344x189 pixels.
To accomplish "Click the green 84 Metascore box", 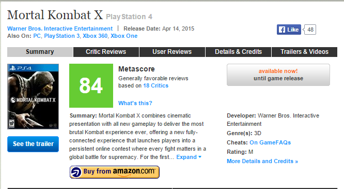I will [91, 85].
